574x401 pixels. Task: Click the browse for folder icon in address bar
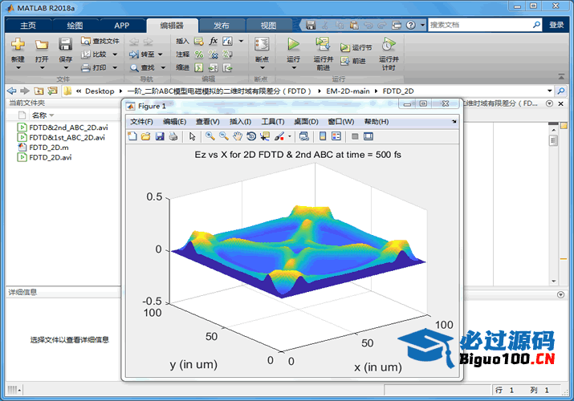tap(52, 91)
